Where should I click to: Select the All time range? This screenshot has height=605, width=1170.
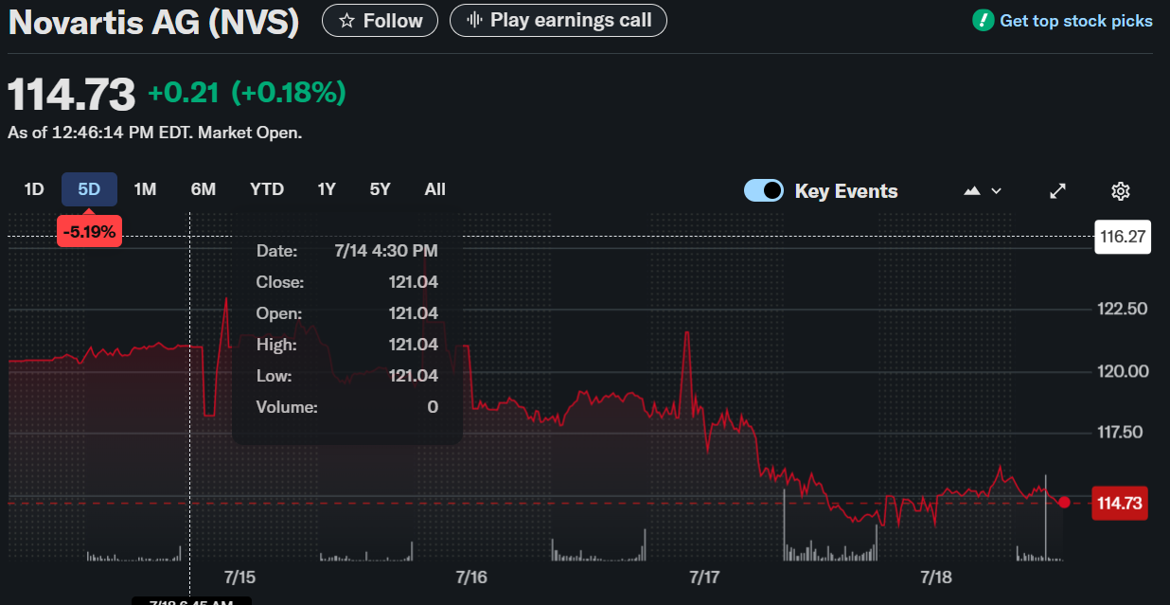(435, 189)
